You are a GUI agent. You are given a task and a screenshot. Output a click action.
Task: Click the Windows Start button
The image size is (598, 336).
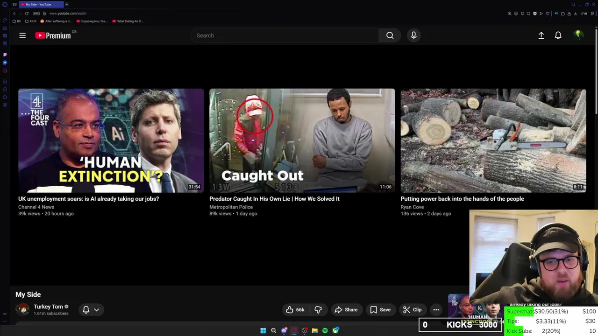[x=263, y=331]
